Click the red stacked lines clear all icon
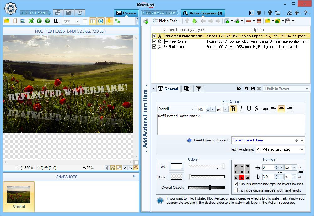Image resolution: width=314 pixels, height=216 pixels. click(x=259, y=21)
